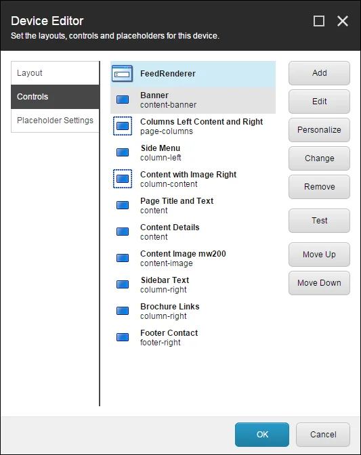Select the Content with Image Right label
This screenshot has height=455, width=361.
click(x=188, y=175)
